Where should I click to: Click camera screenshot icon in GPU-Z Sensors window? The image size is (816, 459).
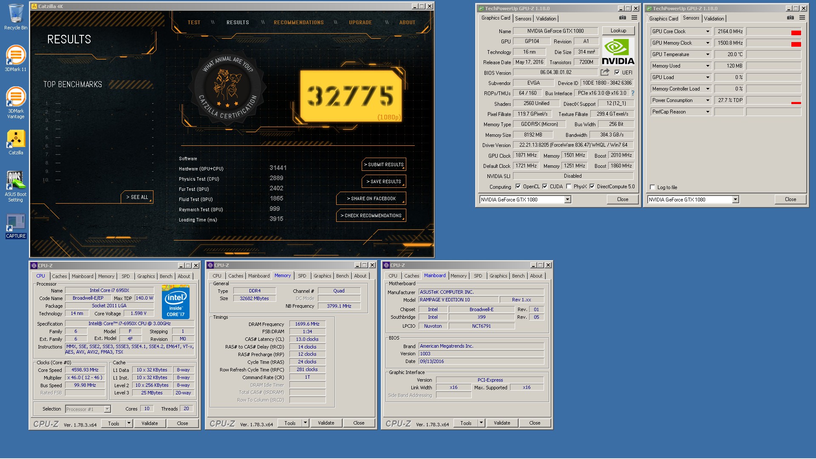pyautogui.click(x=790, y=18)
